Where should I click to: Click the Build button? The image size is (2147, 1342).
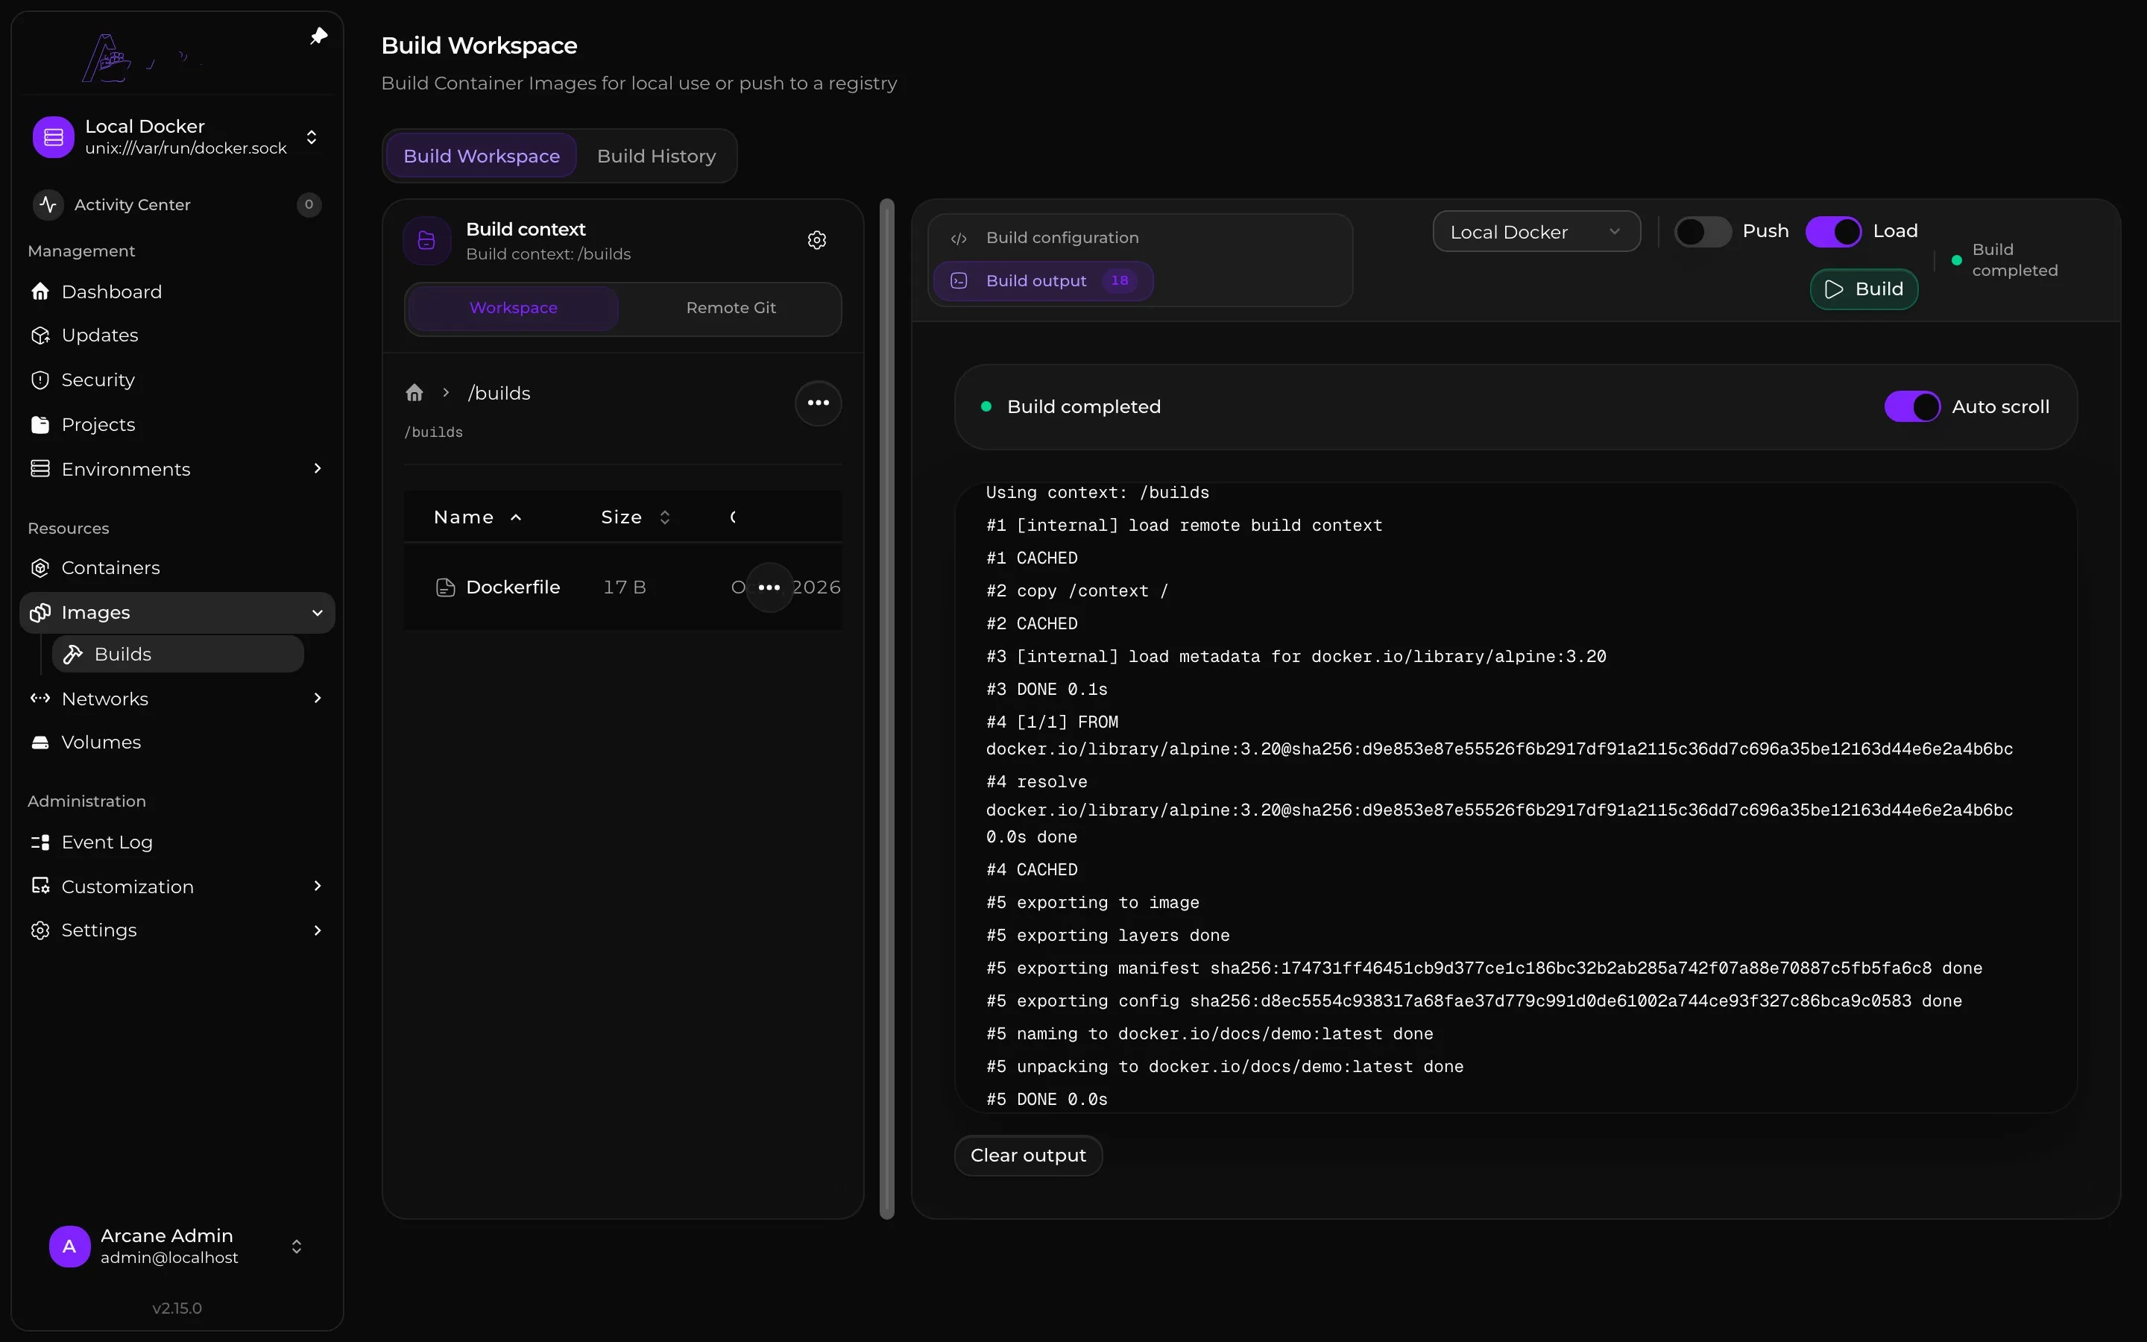(x=1863, y=289)
